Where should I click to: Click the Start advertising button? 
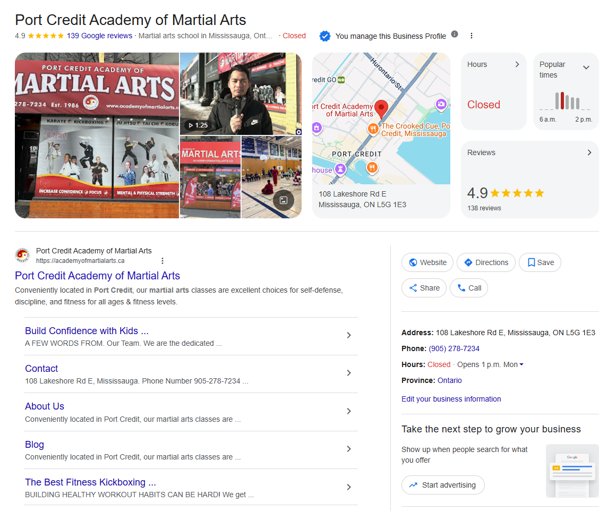443,485
